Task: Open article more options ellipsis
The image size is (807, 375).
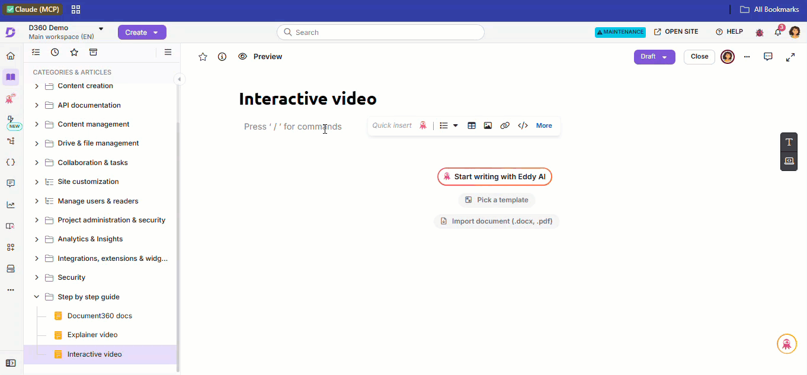Action: click(x=747, y=57)
